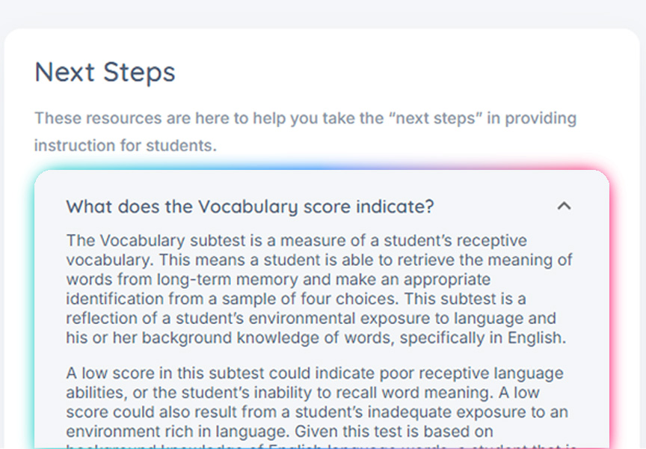Click the line starting 'reflection of a student's environmental'
The image size is (646, 449).
pyautogui.click(x=311, y=319)
